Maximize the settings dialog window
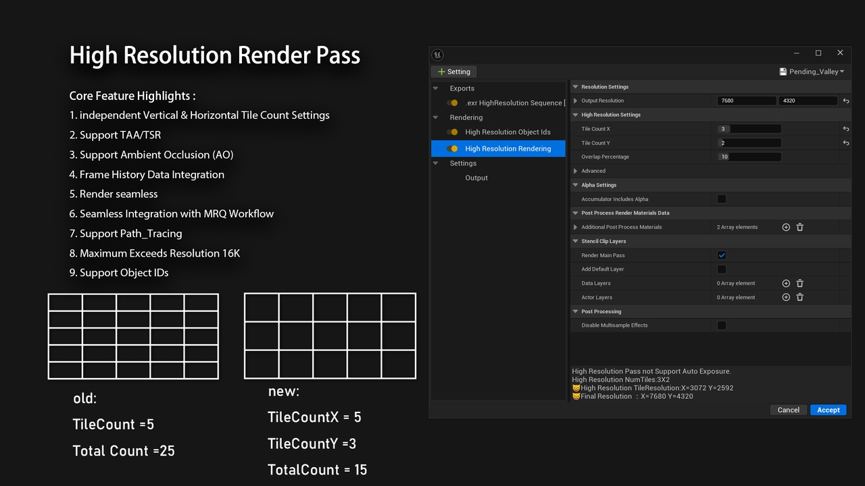The height and width of the screenshot is (486, 865). click(x=818, y=53)
